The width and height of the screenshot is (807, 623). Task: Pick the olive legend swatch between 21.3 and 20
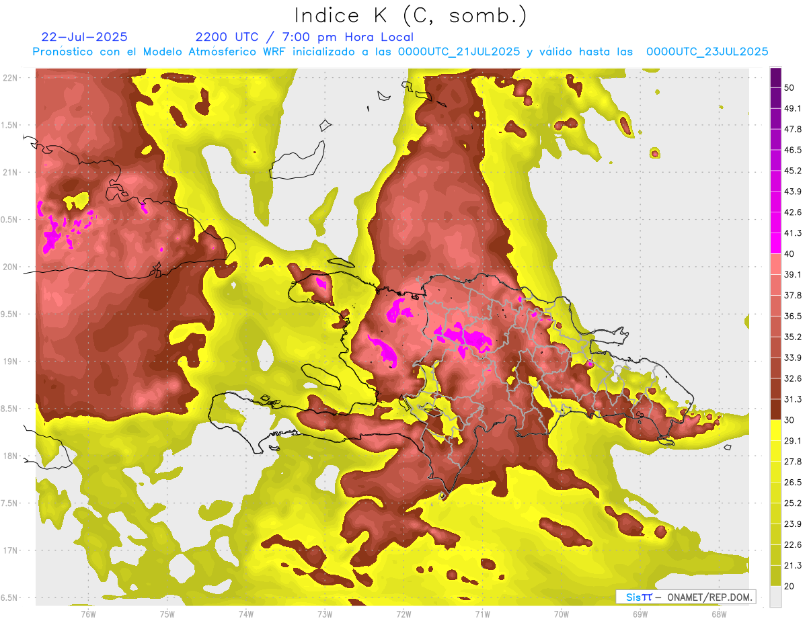click(776, 575)
